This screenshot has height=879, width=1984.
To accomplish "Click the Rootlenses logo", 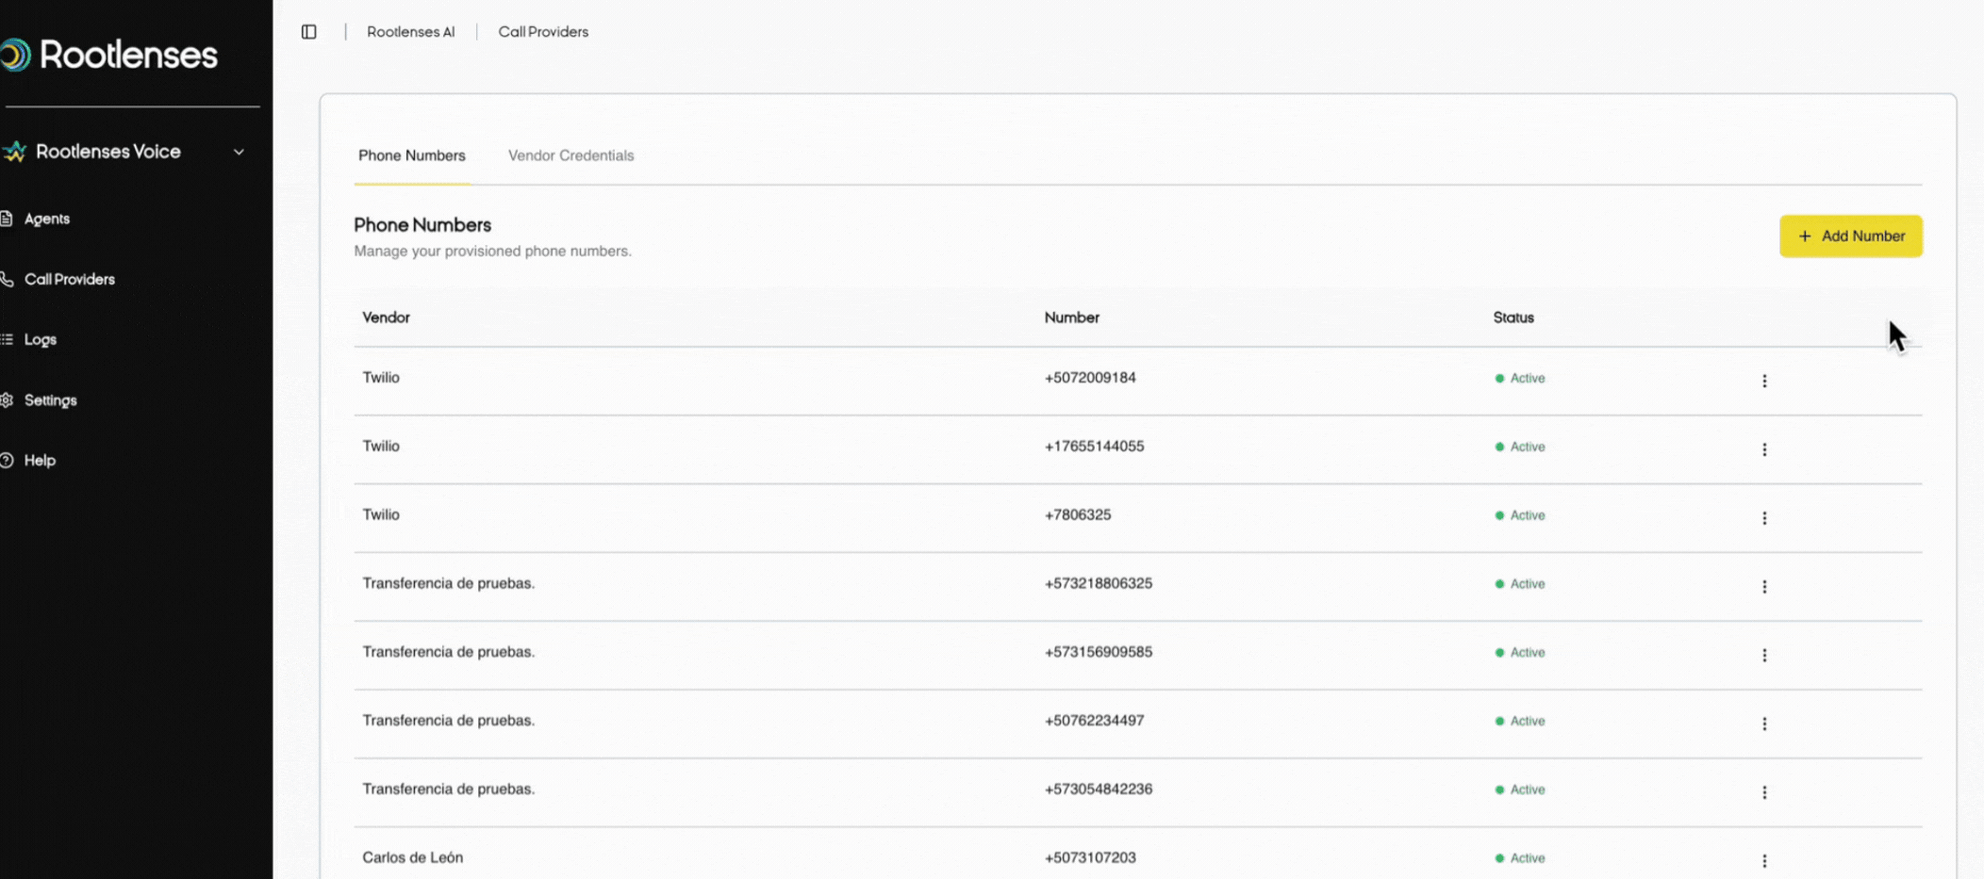I will click(111, 55).
